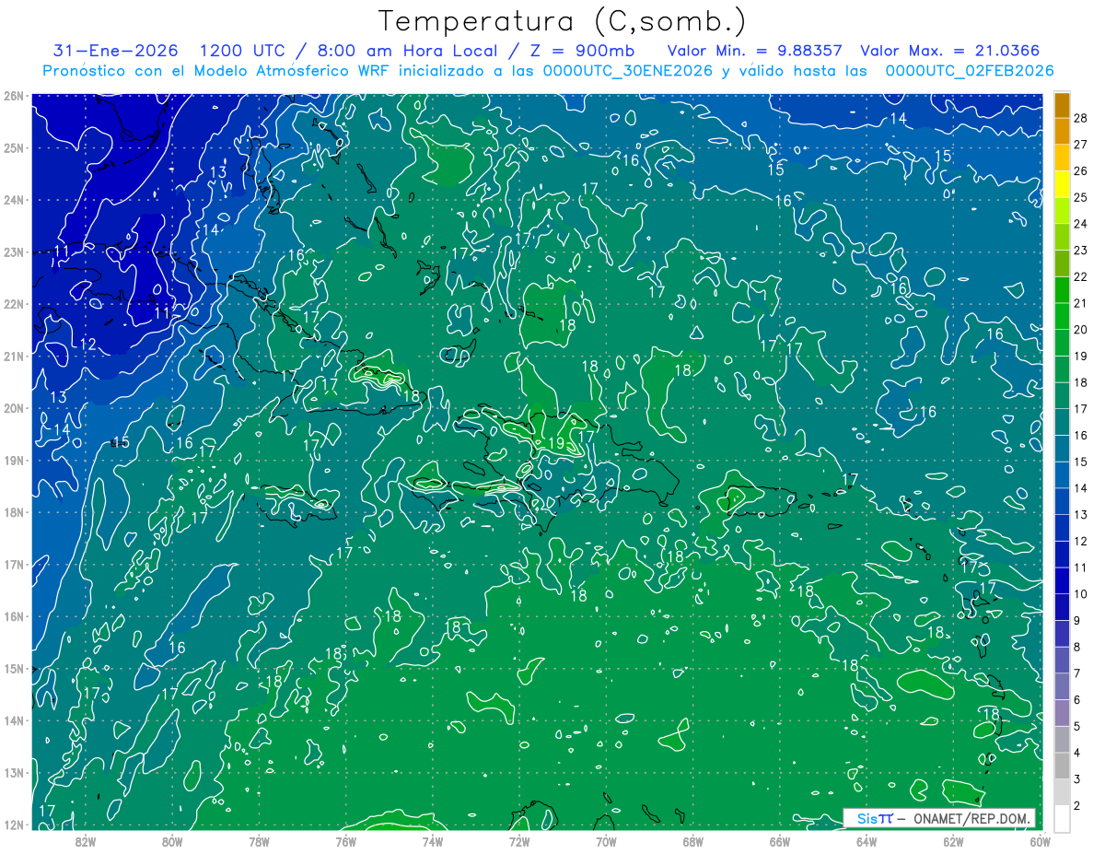The width and height of the screenshot is (1105, 854).
Task: Click the 12N latitude axis label
Action: point(13,825)
